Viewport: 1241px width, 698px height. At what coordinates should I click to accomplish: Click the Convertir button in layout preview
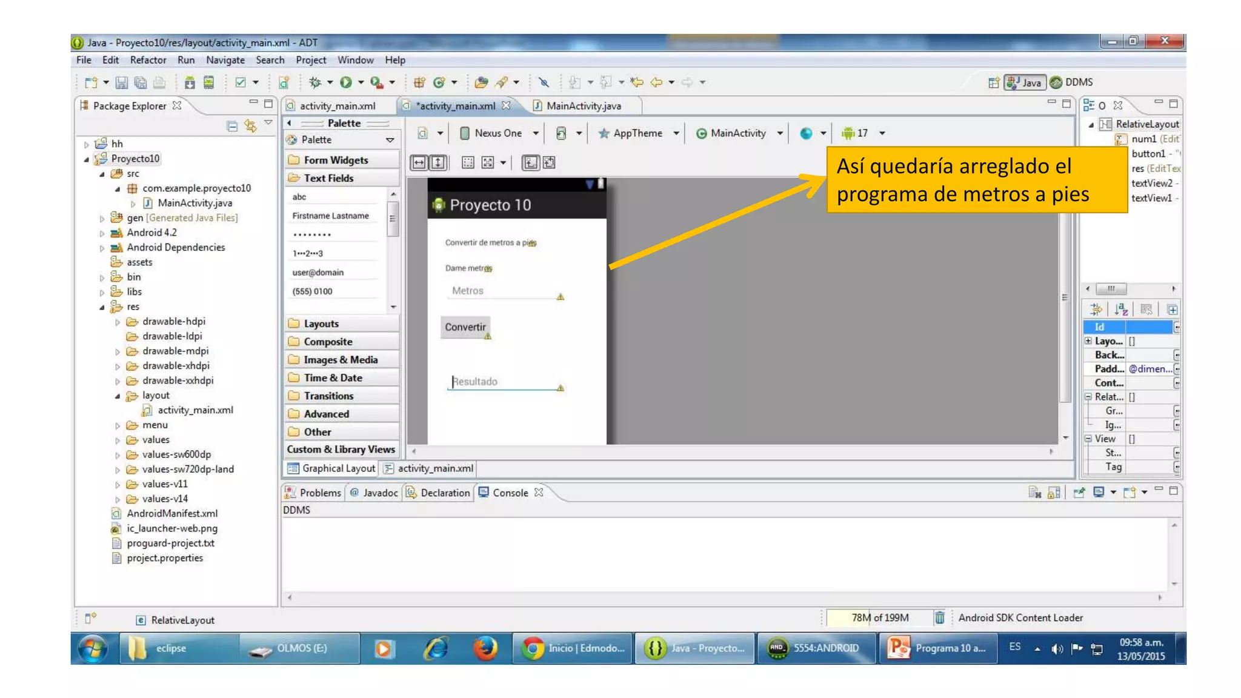coord(465,327)
